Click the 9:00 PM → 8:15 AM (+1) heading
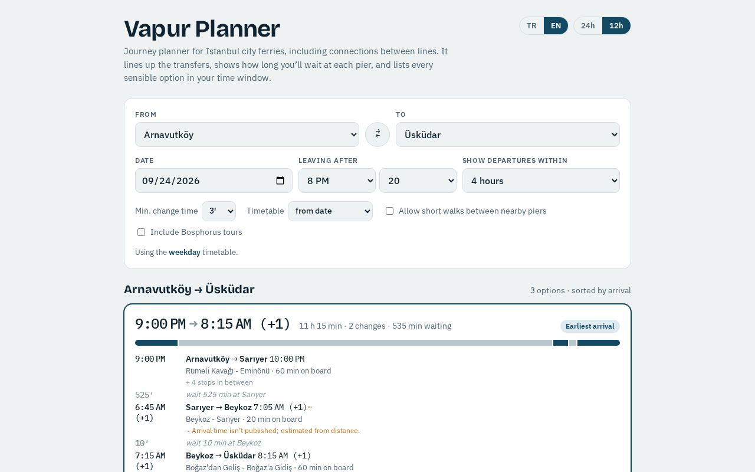The height and width of the screenshot is (472, 755). pyautogui.click(x=213, y=324)
